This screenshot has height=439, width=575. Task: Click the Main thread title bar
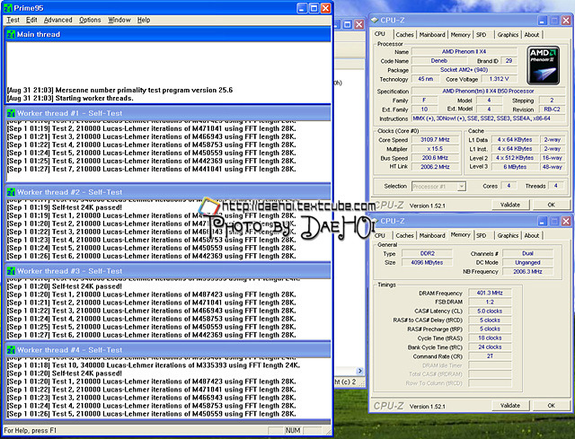point(168,34)
